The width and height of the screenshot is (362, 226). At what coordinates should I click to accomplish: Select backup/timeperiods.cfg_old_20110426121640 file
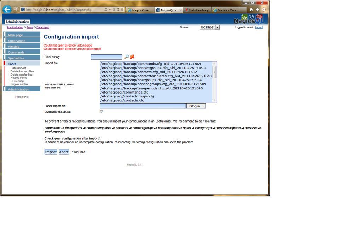click(151, 88)
